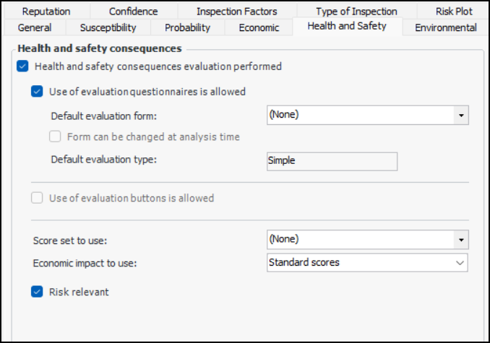Viewport: 490px width, 343px height.
Task: Click the Health and Safety tab
Action: coord(347,26)
